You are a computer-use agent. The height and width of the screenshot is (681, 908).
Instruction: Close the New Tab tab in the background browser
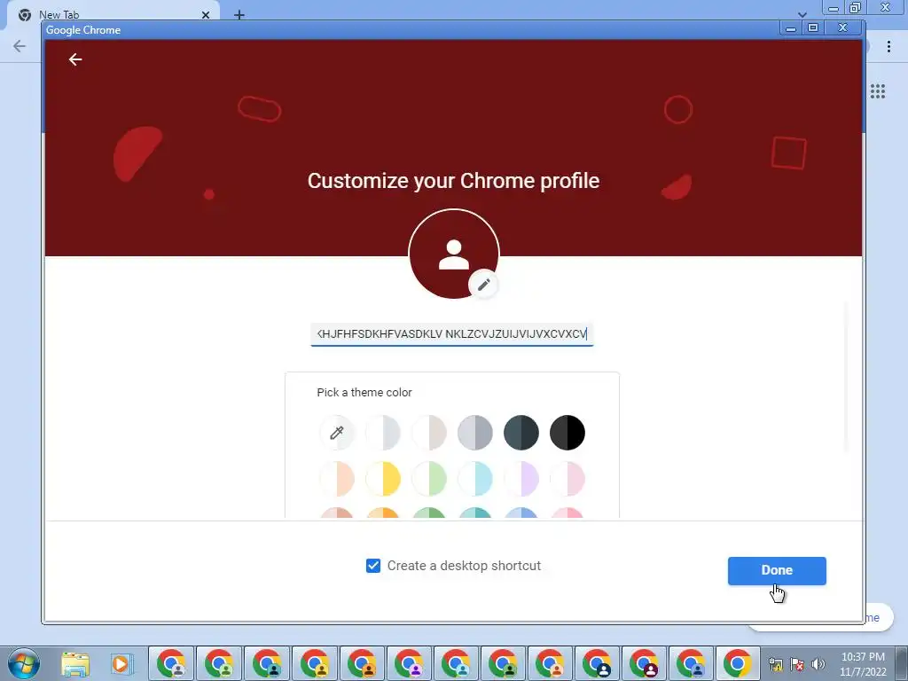[x=206, y=14]
